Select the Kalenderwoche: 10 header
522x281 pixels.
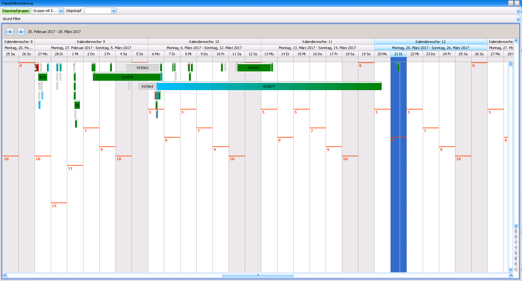click(x=204, y=42)
